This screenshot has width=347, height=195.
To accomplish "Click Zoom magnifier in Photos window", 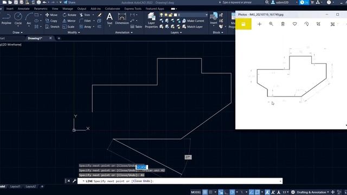I will pyautogui.click(x=271, y=24).
